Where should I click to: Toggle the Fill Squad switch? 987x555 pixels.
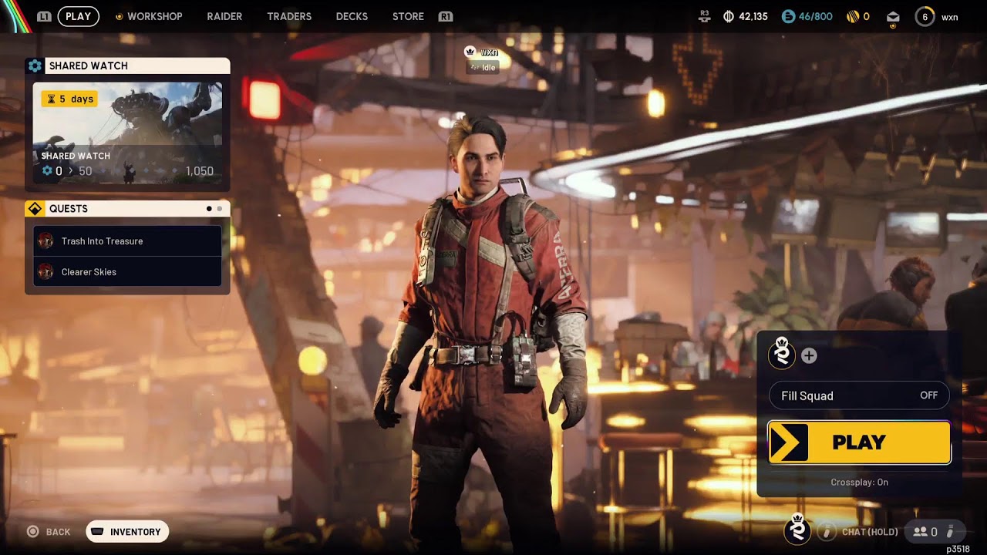pos(859,395)
